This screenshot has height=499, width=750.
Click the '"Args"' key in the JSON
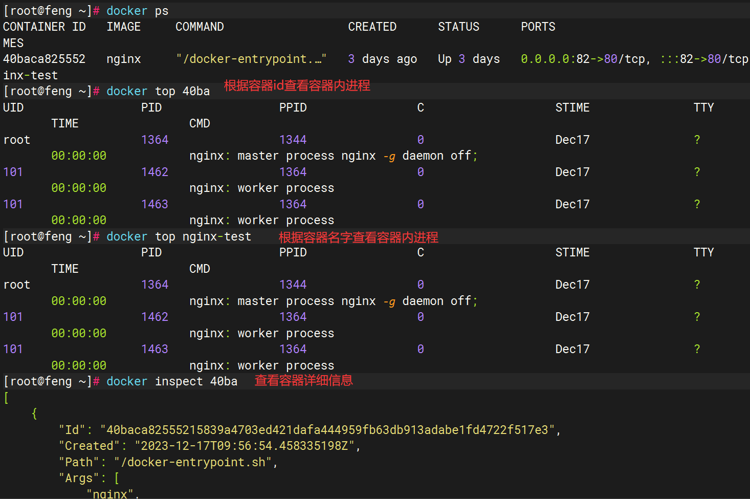coord(79,478)
